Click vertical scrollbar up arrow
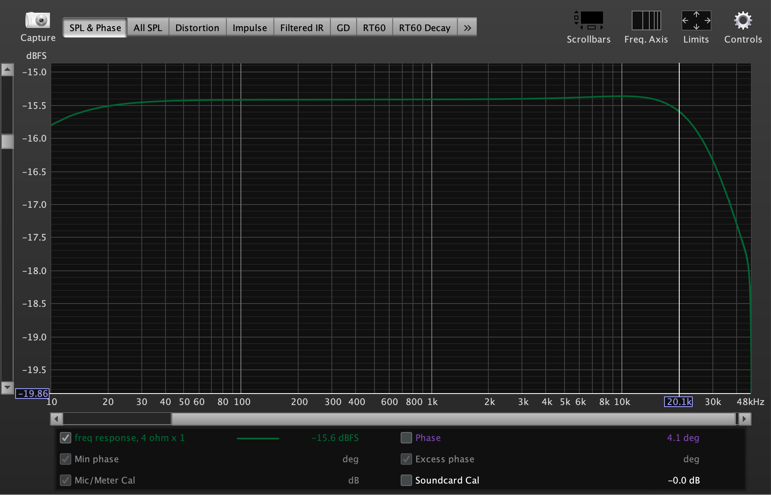 click(x=7, y=70)
